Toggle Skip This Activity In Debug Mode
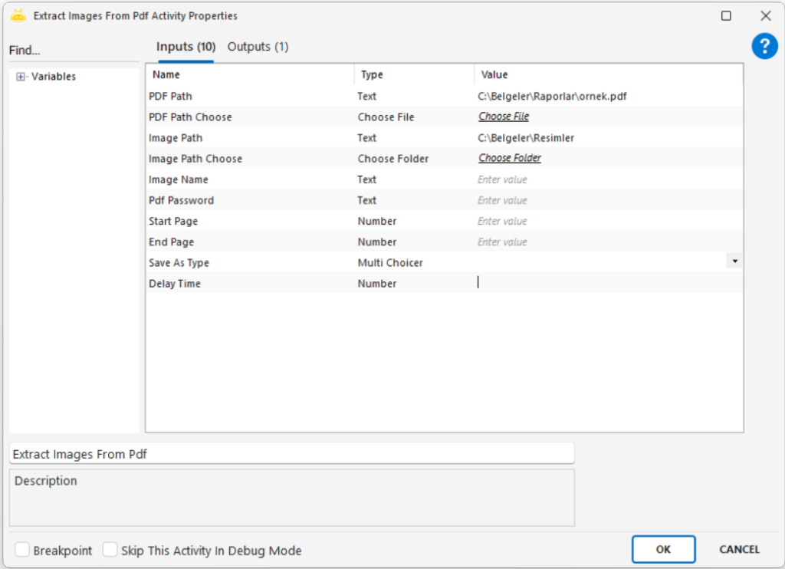 (x=110, y=550)
